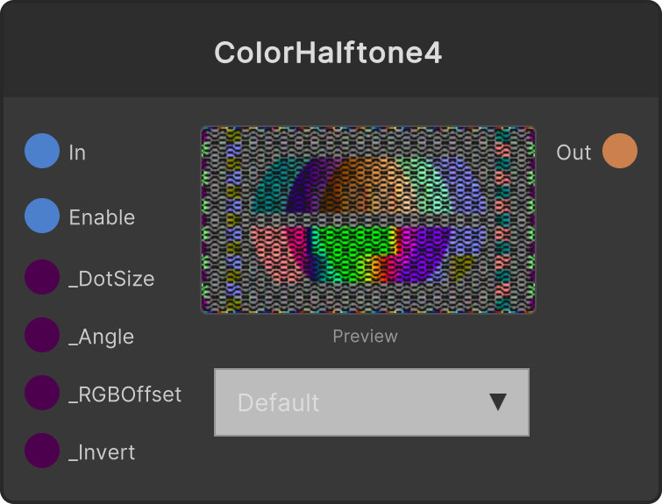This screenshot has width=662, height=504.
Task: Click the purple _Angle port circle
Action: [x=42, y=335]
